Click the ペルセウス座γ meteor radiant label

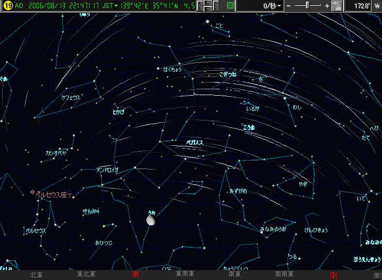click(53, 194)
